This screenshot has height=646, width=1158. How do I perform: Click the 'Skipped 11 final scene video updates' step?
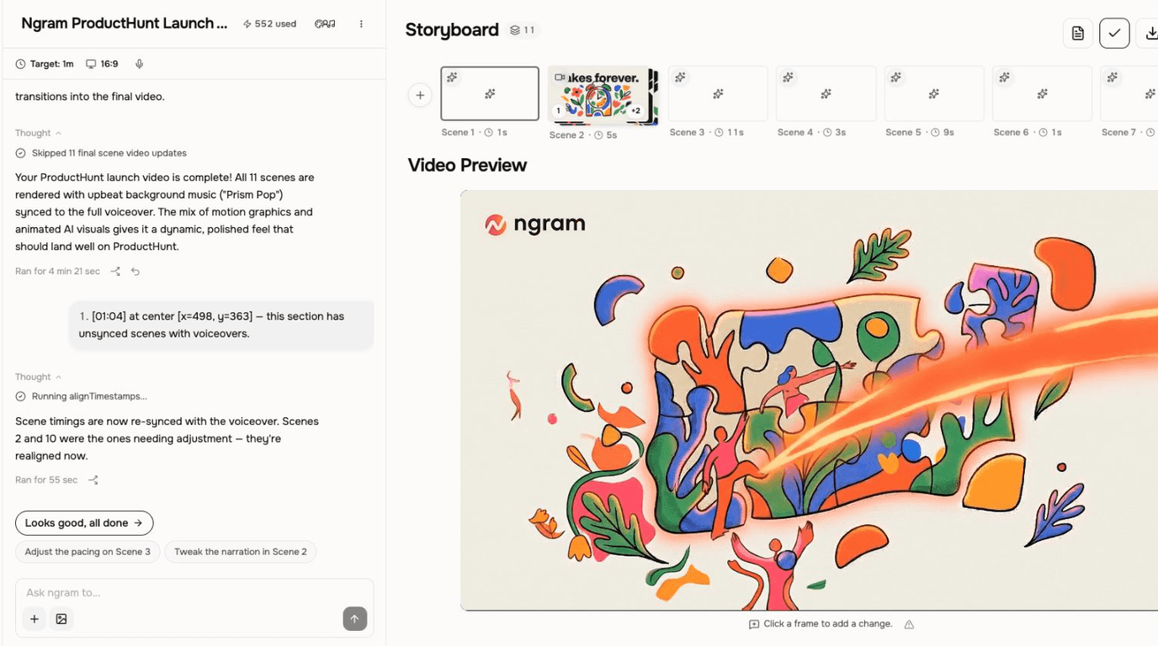pos(101,153)
